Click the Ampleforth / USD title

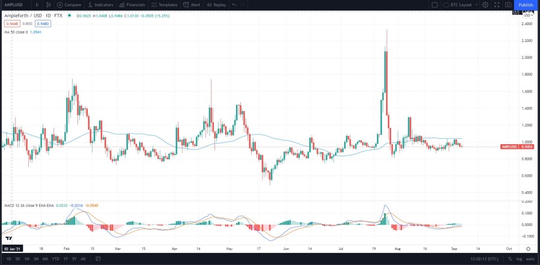(23, 16)
